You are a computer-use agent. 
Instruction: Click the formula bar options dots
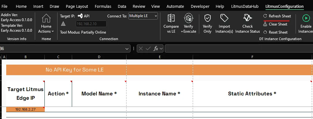click(134, 48)
